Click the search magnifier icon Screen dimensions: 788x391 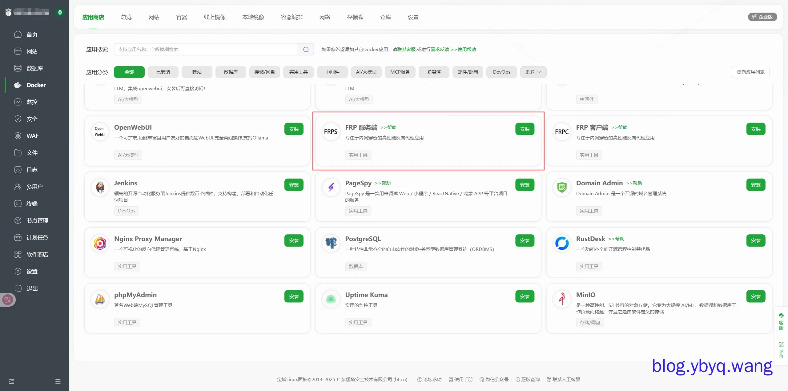[306, 49]
